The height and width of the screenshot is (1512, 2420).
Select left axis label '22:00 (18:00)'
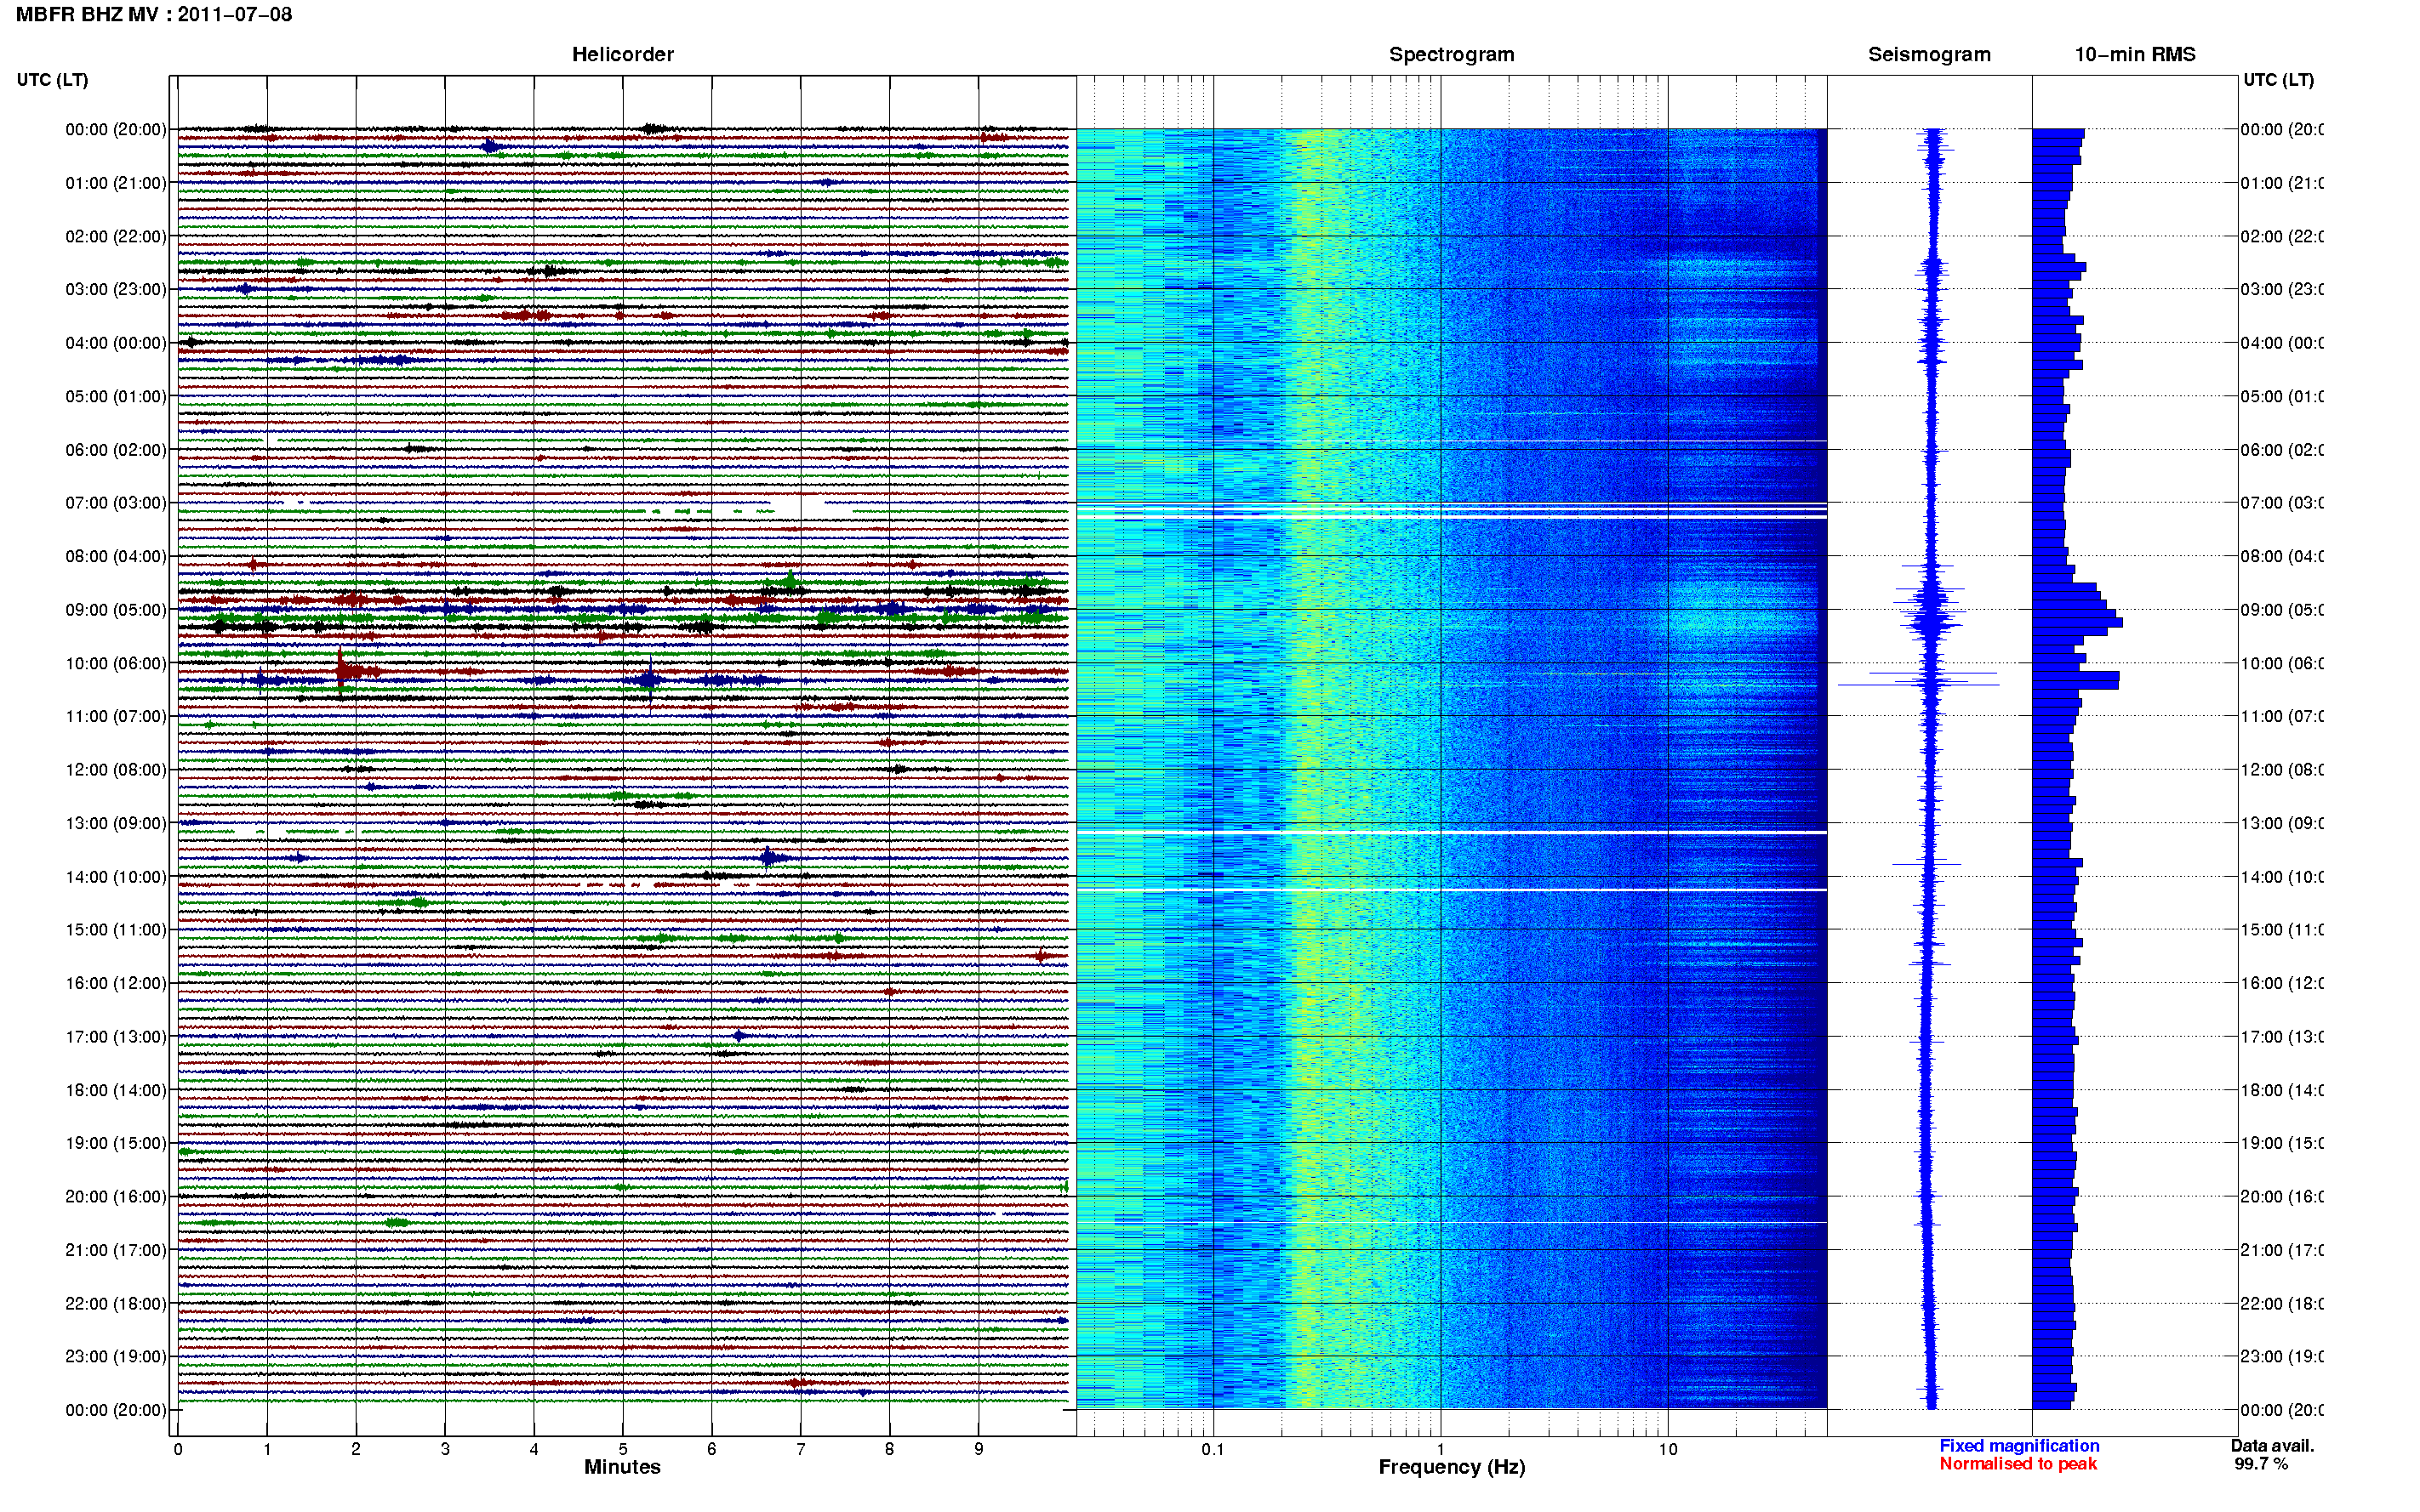point(116,1304)
